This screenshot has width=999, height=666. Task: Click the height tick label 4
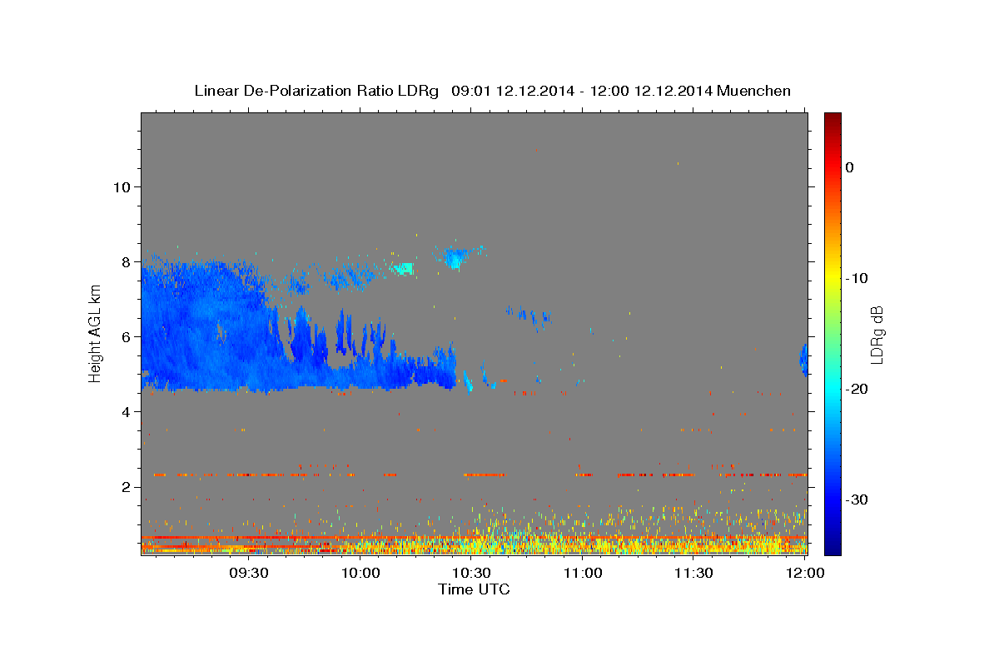point(127,412)
